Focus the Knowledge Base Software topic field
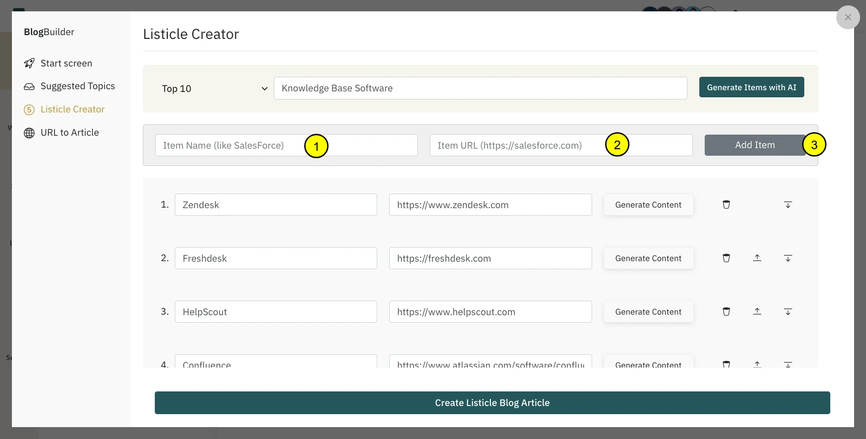Viewport: 866px width, 439px height. tap(480, 88)
